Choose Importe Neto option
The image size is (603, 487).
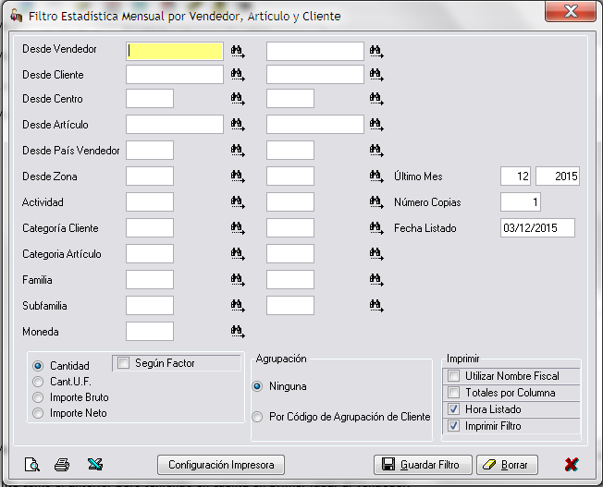(38, 413)
